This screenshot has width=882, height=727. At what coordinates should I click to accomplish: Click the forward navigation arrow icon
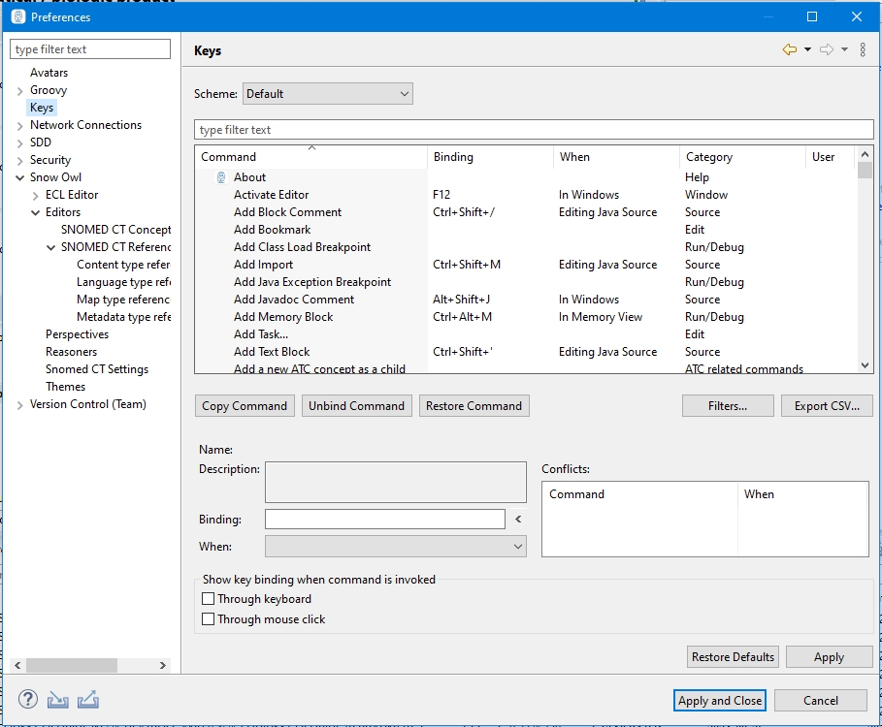(x=827, y=50)
